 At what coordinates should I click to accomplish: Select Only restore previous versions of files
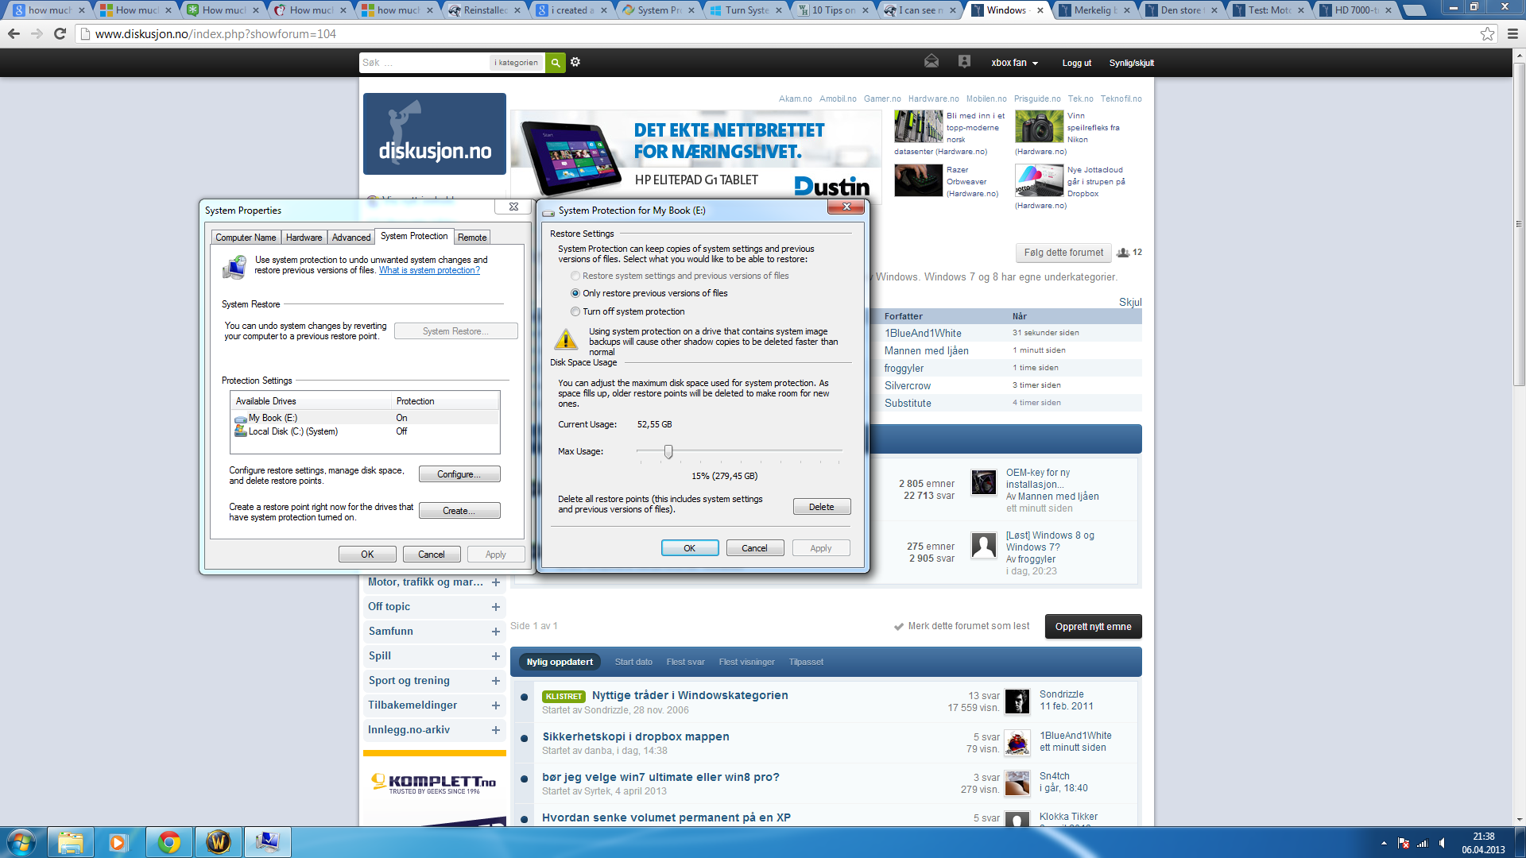coord(575,293)
